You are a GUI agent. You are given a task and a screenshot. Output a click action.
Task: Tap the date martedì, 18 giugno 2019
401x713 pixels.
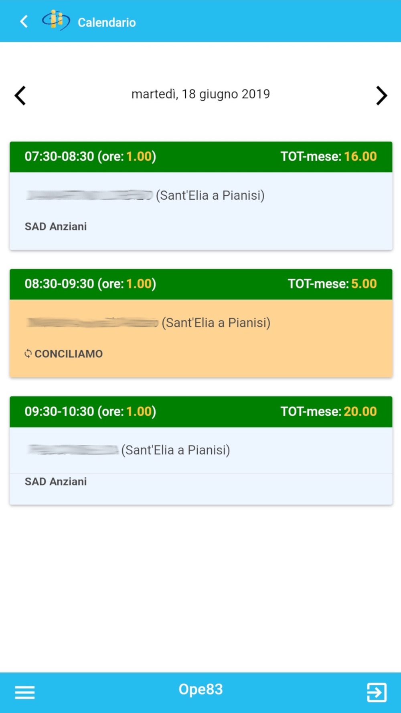(200, 94)
